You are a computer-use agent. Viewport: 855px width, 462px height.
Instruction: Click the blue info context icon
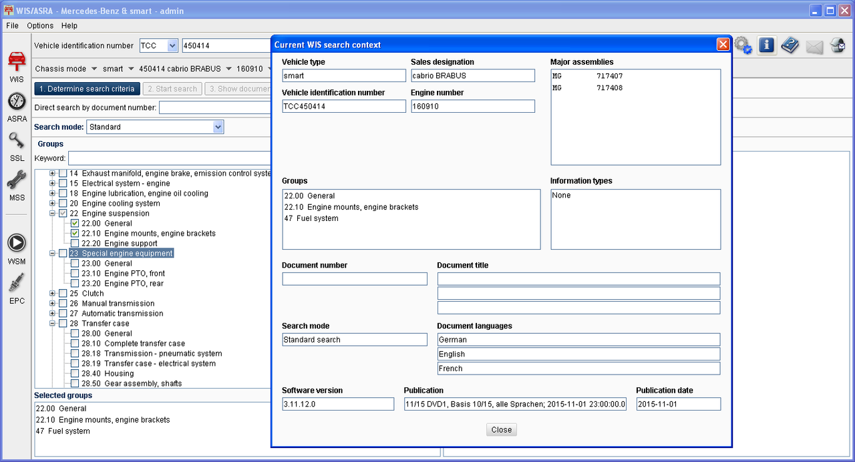click(x=766, y=45)
